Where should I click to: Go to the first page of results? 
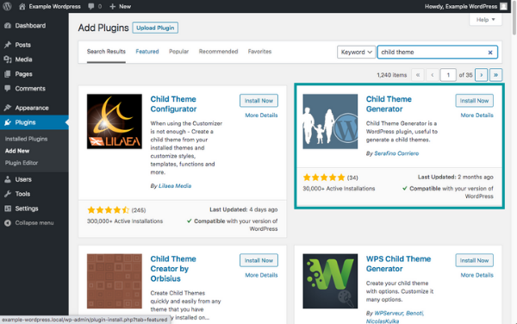click(418, 75)
